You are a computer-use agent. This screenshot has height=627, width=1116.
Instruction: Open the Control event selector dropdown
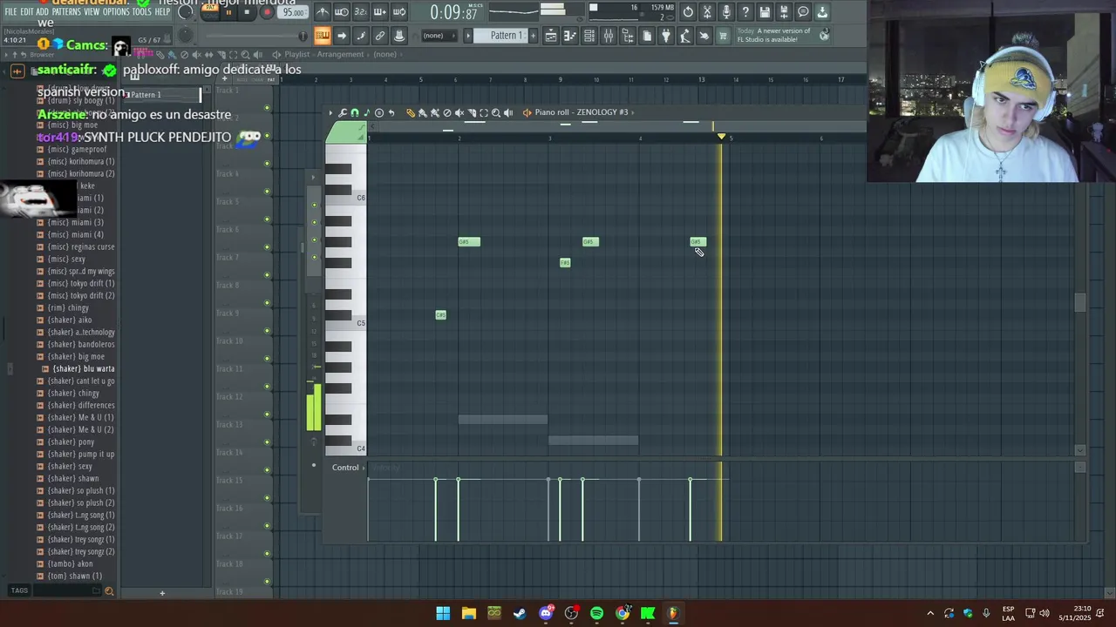pos(349,468)
